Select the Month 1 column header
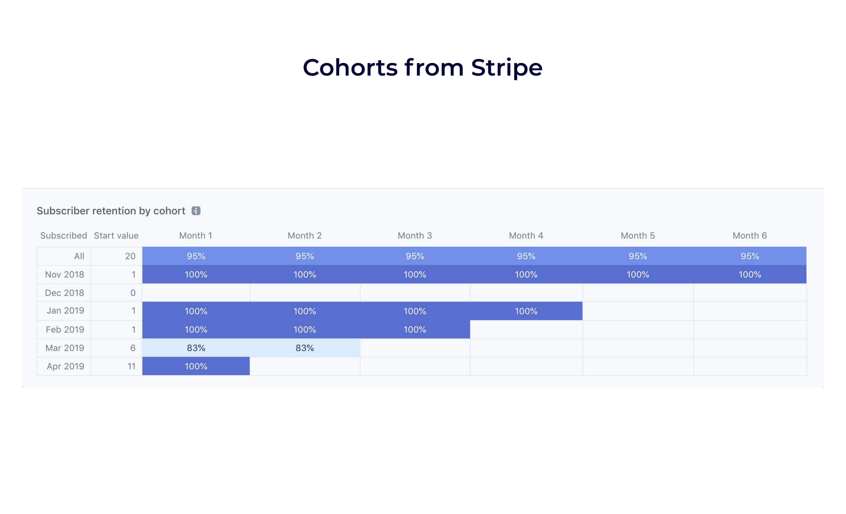This screenshot has height=514, width=846. (195, 235)
